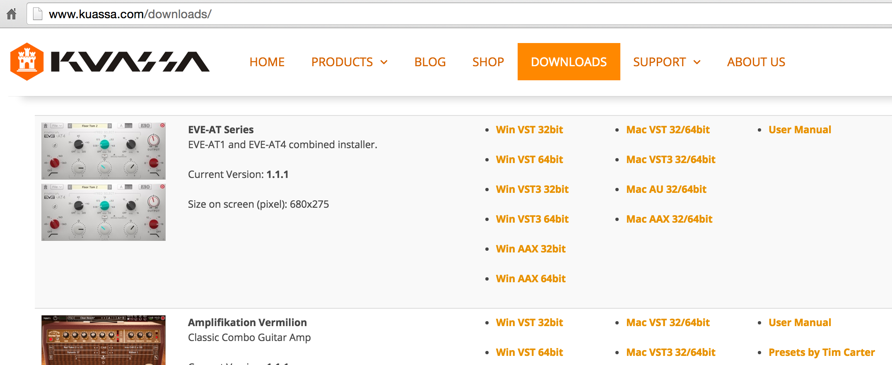The width and height of the screenshot is (892, 365).
Task: Download EVE-AT Win AAX 32bit
Action: [x=530, y=249]
